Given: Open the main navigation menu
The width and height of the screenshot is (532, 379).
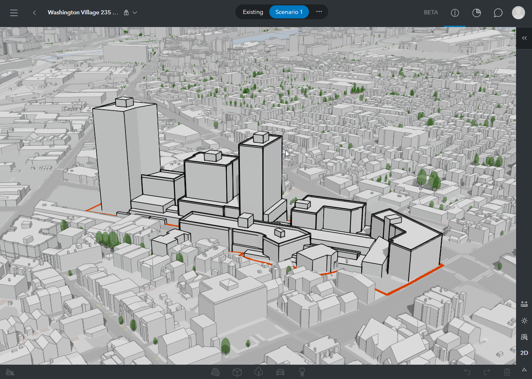Looking at the screenshot, I should click(x=13, y=12).
